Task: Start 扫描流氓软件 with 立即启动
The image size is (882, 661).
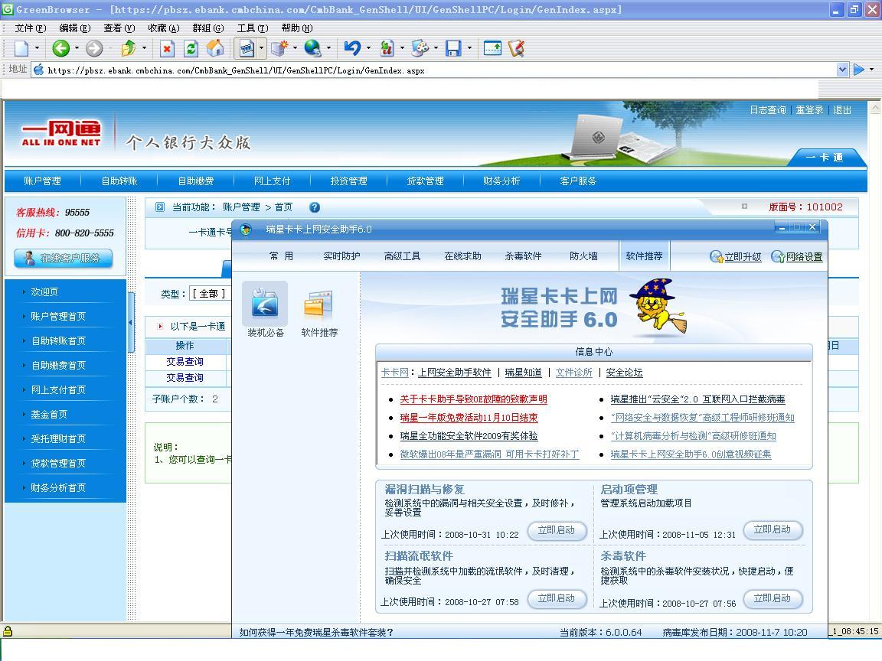Action: 557,598
